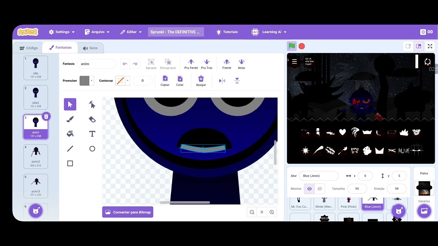Zoom out of the costume canvas
This screenshot has height=246, width=438.
click(x=252, y=212)
